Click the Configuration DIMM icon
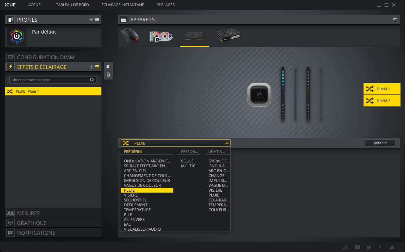Viewport: 405px width, 252px height. point(11,57)
